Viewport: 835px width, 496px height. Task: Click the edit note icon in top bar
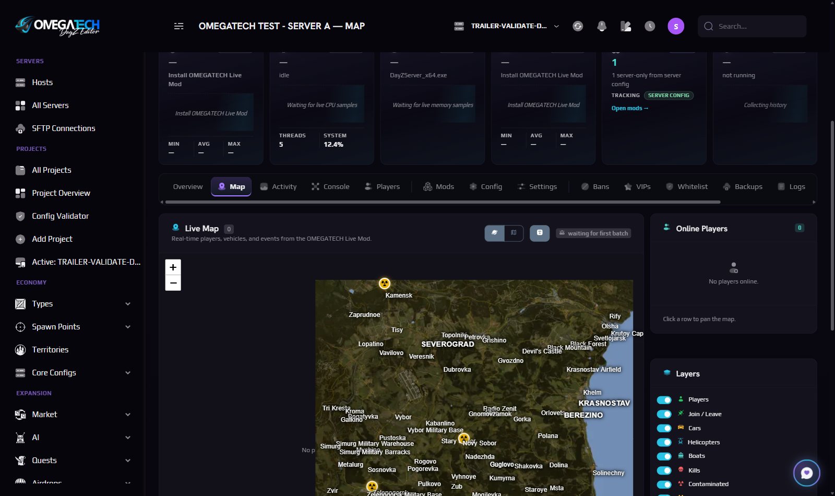[626, 26]
